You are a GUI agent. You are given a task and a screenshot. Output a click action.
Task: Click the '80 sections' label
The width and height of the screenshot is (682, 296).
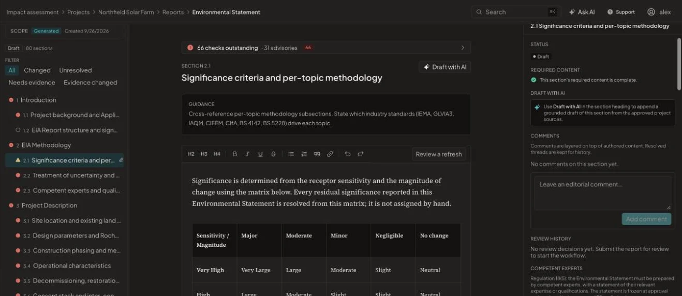pyautogui.click(x=39, y=48)
